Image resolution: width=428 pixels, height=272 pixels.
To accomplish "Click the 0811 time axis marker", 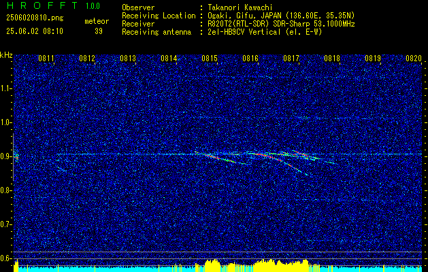I will pyautogui.click(x=46, y=58).
